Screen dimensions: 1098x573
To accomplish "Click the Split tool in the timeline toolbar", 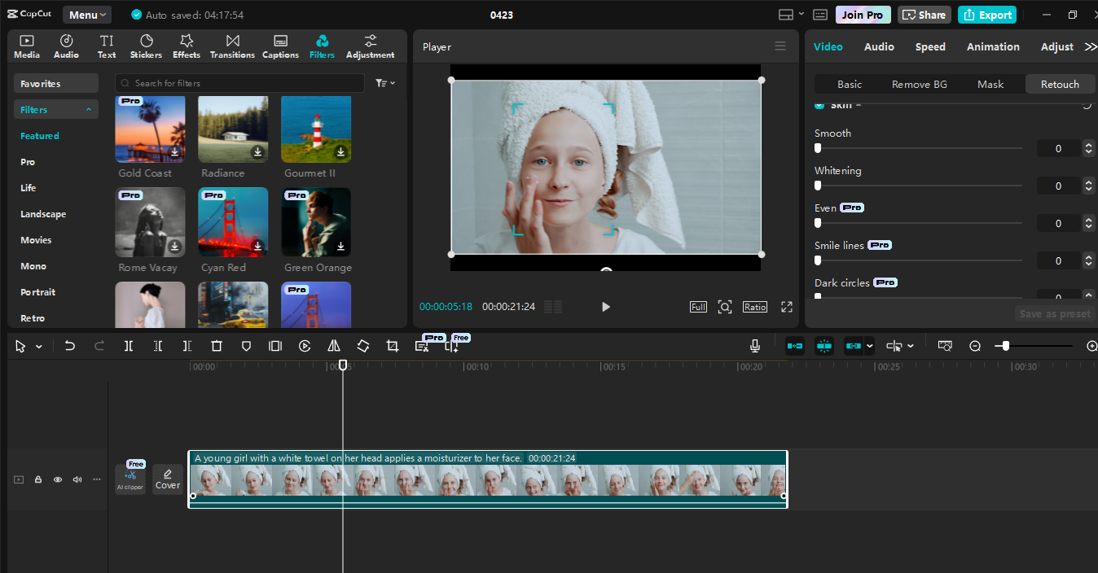I will [128, 345].
